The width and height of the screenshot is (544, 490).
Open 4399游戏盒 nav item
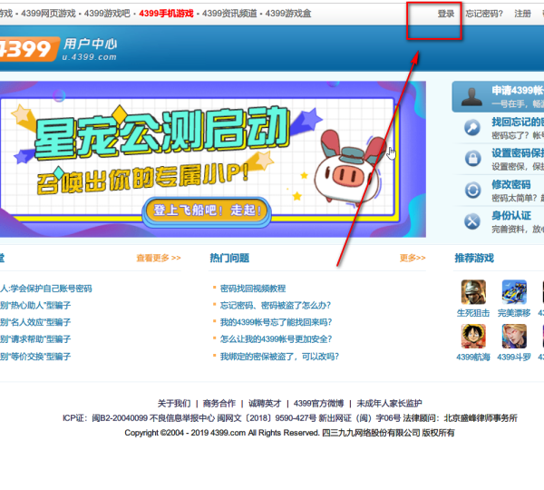pos(288,14)
